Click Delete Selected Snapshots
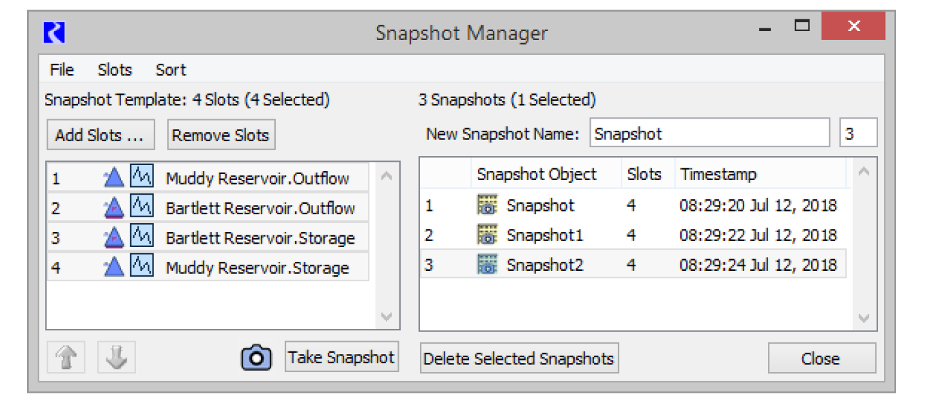 point(519,359)
